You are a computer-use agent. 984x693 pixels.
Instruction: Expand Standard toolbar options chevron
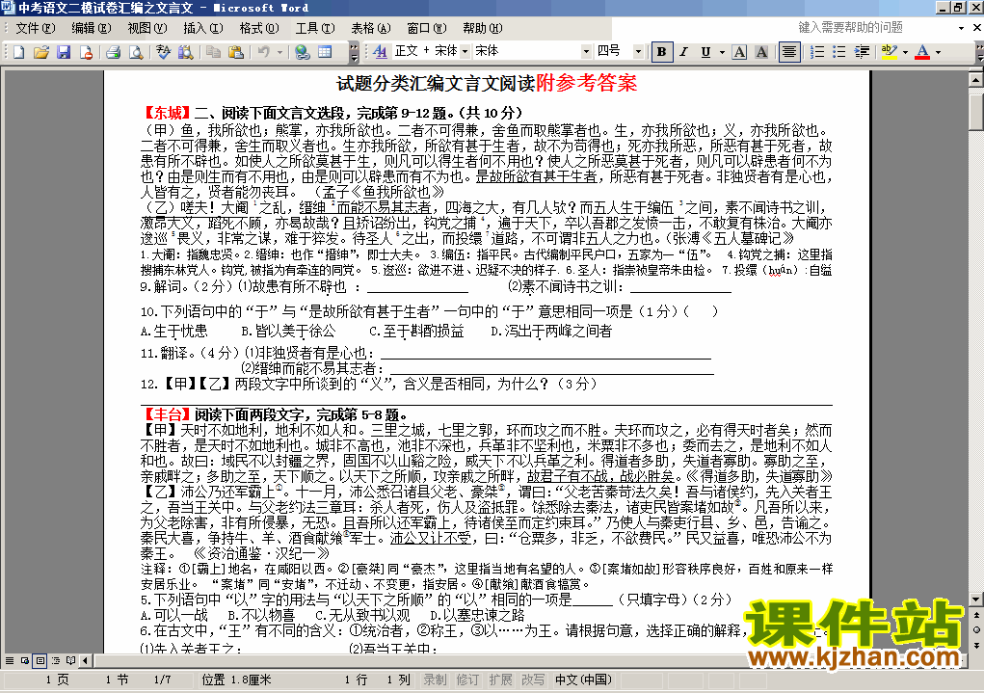pos(354,53)
